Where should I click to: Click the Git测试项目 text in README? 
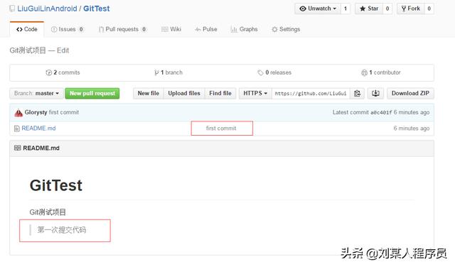point(48,212)
